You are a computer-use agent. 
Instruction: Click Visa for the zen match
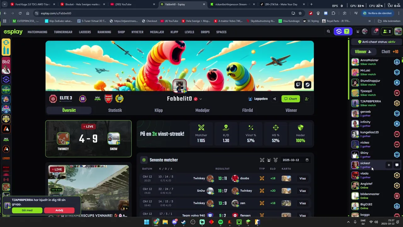[x=303, y=203]
